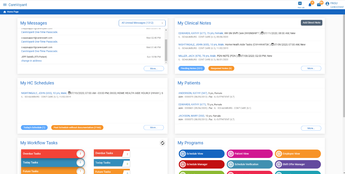Expand the All Unread Messages dropdown
The image size is (345, 174).
[142, 23]
